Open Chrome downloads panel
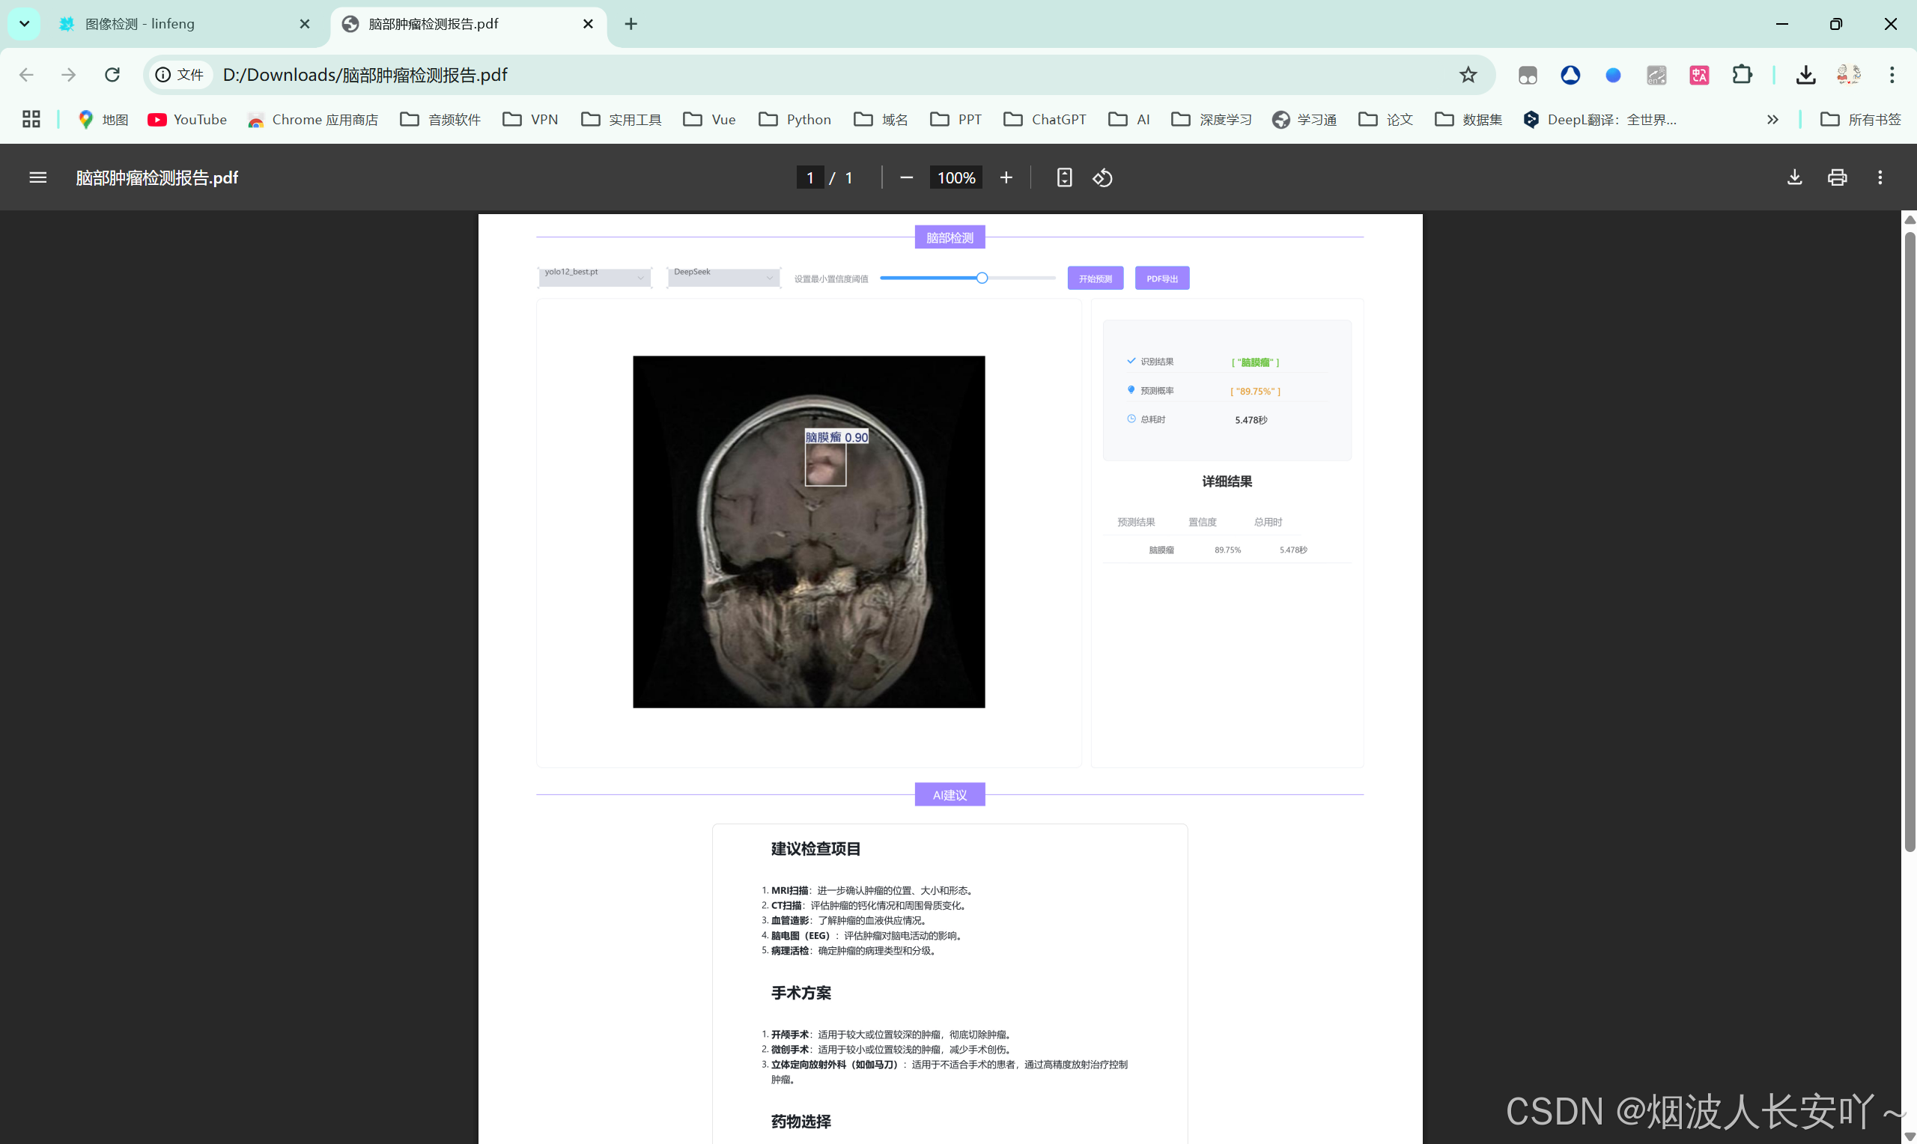Image resolution: width=1917 pixels, height=1144 pixels. tap(1805, 75)
